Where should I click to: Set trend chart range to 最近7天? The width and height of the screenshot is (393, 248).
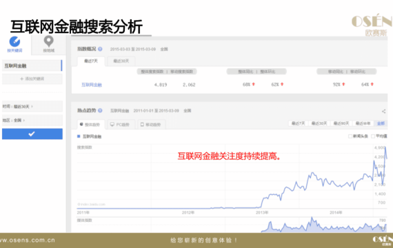(x=298, y=123)
